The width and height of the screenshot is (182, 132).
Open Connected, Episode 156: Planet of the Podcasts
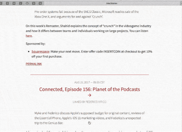(x=89, y=90)
